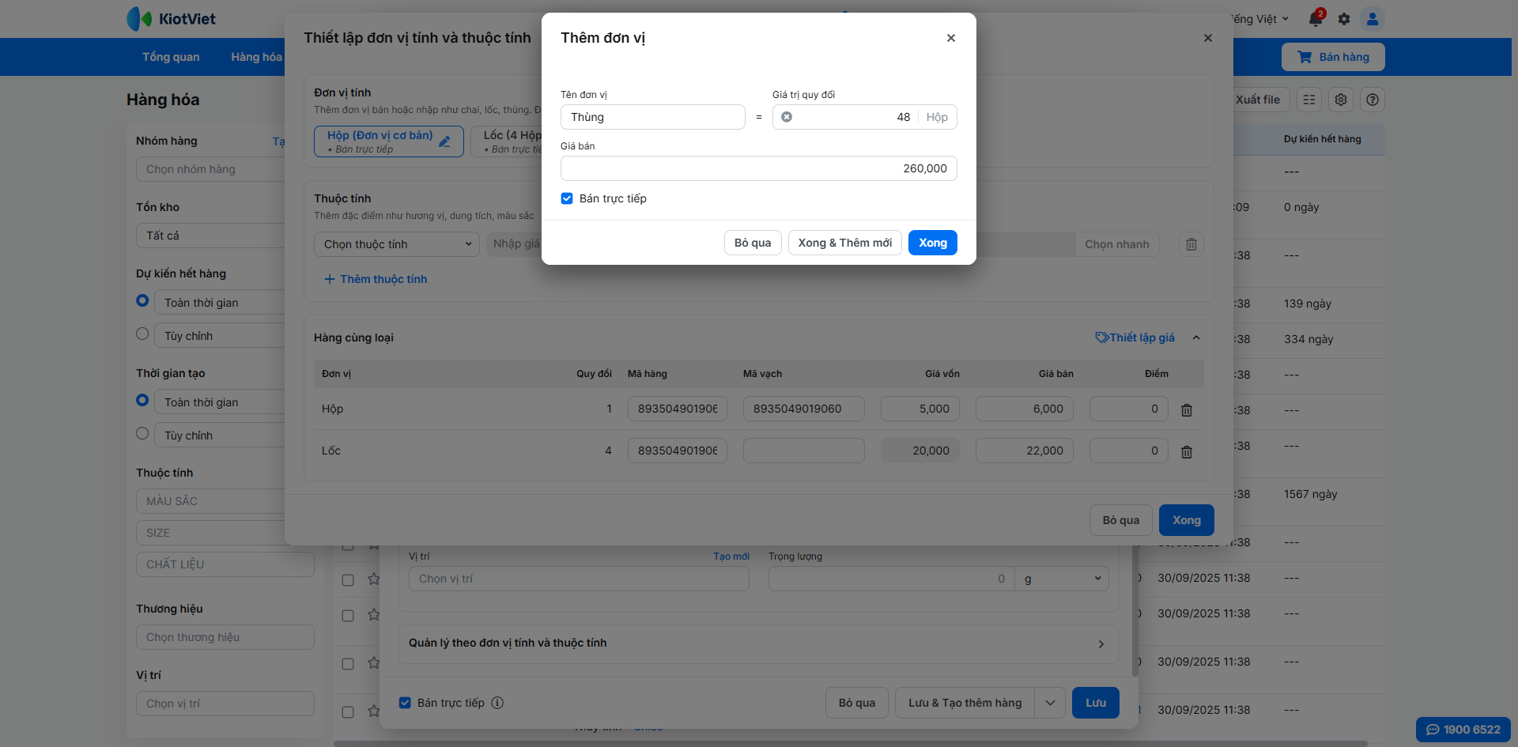The height and width of the screenshot is (747, 1518).
Task: Collapse the Hàng cùng loại section
Action: (x=1196, y=338)
